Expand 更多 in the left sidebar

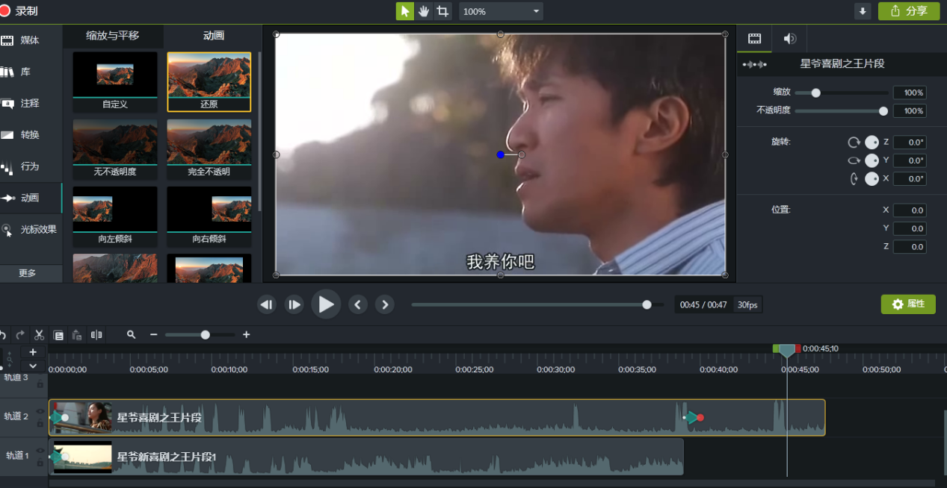[x=28, y=273]
